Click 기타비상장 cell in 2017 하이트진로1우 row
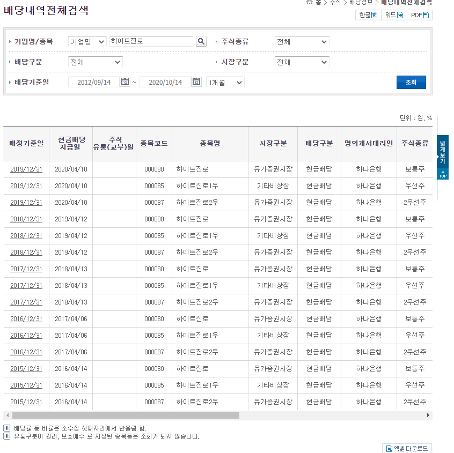 (x=273, y=286)
